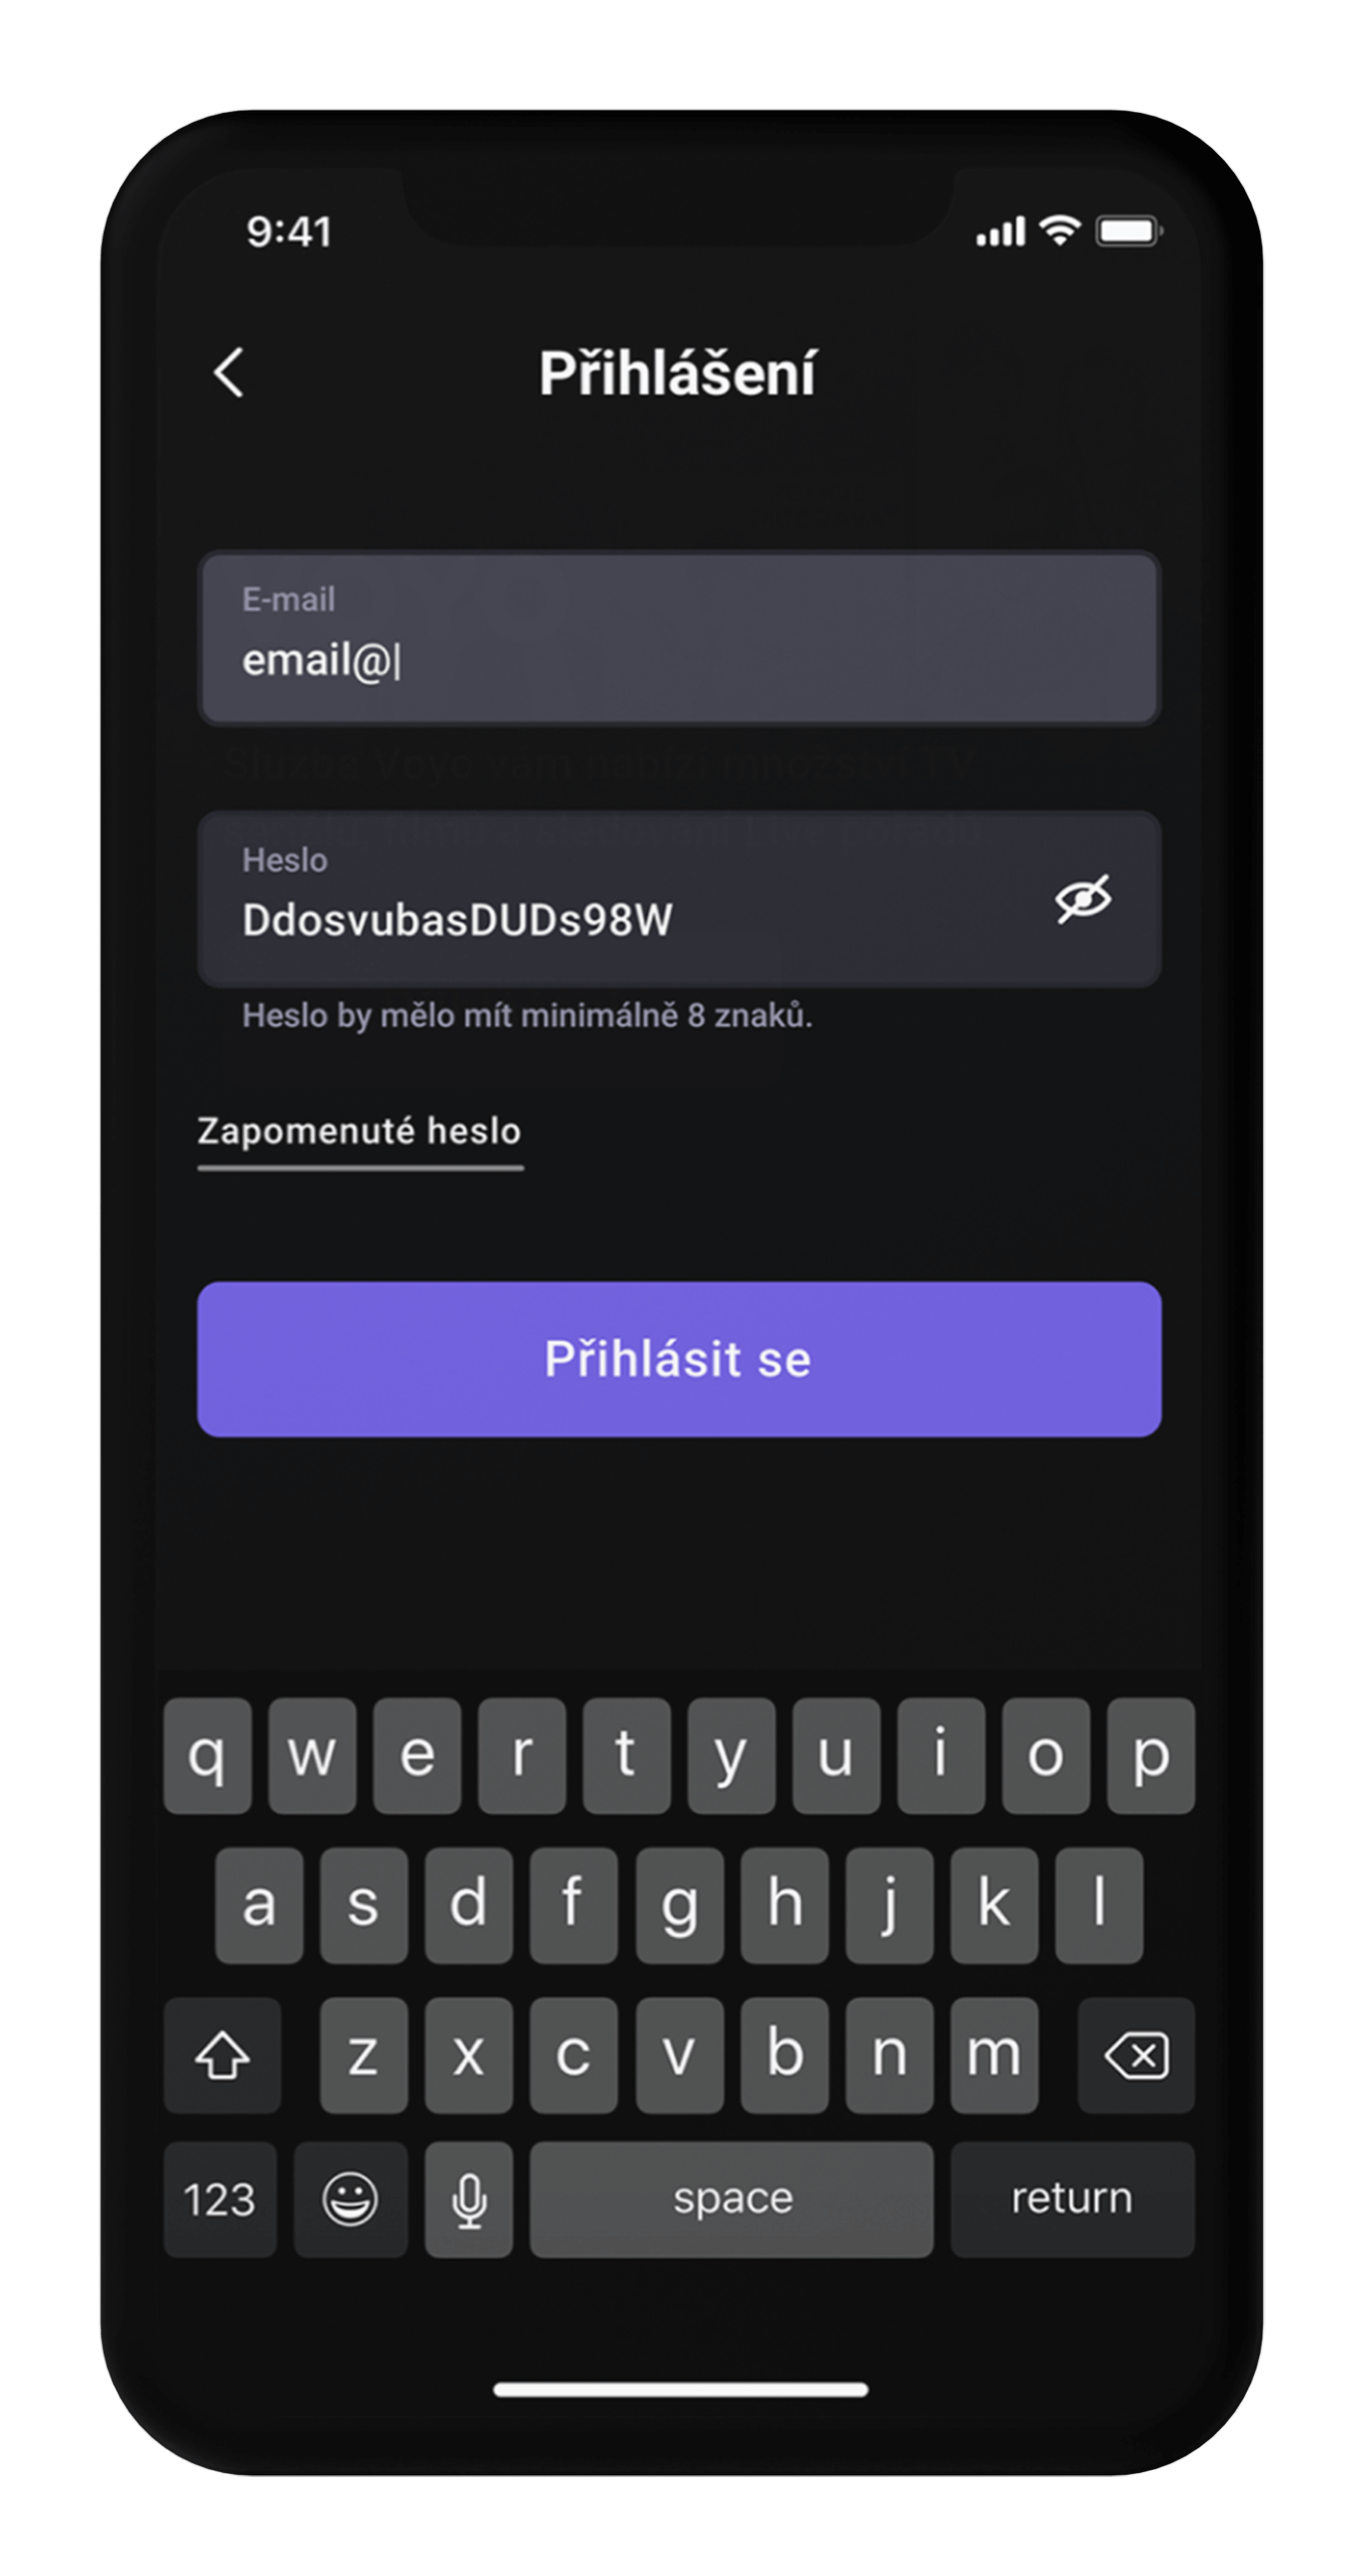The image size is (1362, 2576).
Task: Tap the backspace delete key icon
Action: click(1136, 2055)
